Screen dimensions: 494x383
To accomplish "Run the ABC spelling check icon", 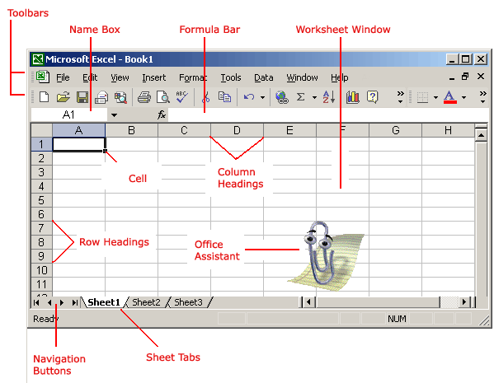I will [181, 96].
